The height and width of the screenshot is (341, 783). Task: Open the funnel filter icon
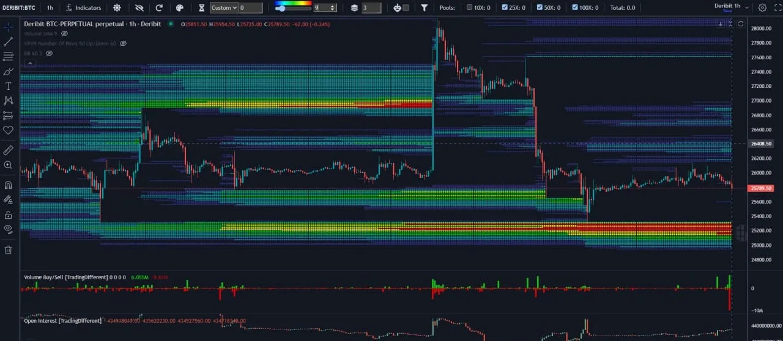coord(425,8)
